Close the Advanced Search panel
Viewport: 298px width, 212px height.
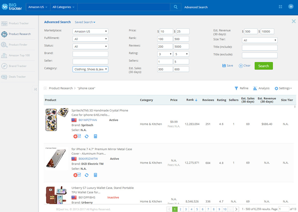[x=294, y=22]
